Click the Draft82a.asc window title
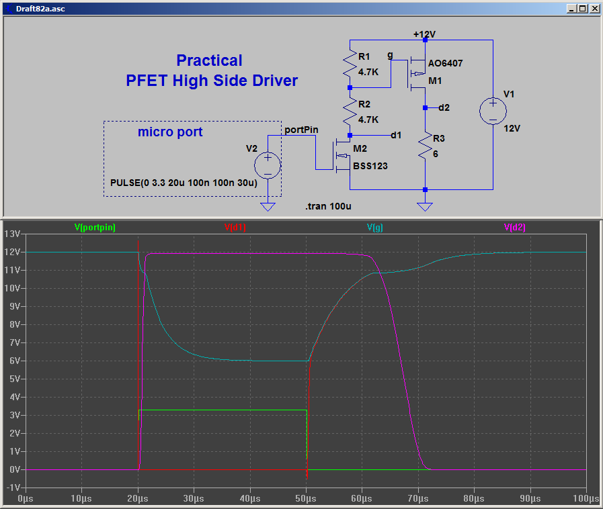 pos(40,9)
